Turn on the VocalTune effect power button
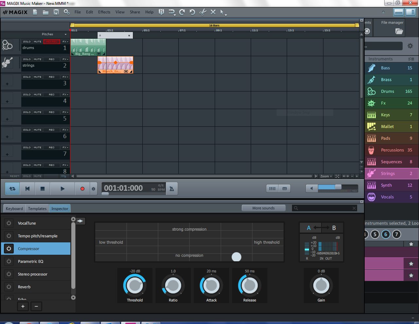419x324 pixels. click(x=9, y=223)
